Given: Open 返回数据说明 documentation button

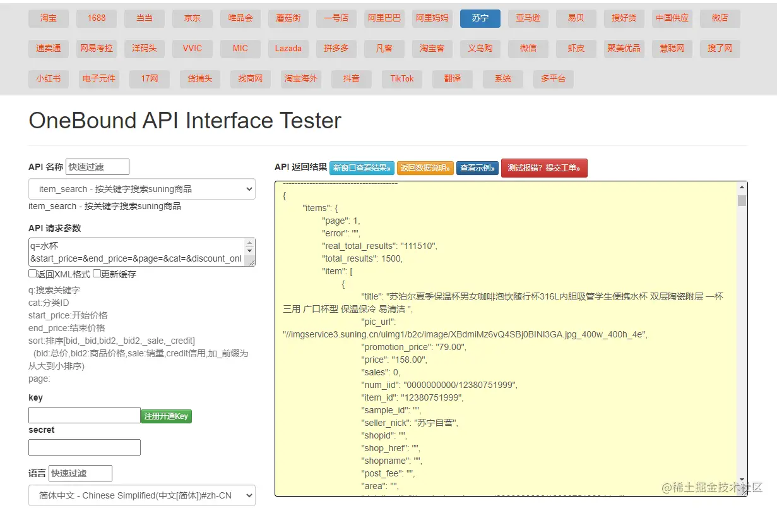Looking at the screenshot, I should tap(425, 168).
